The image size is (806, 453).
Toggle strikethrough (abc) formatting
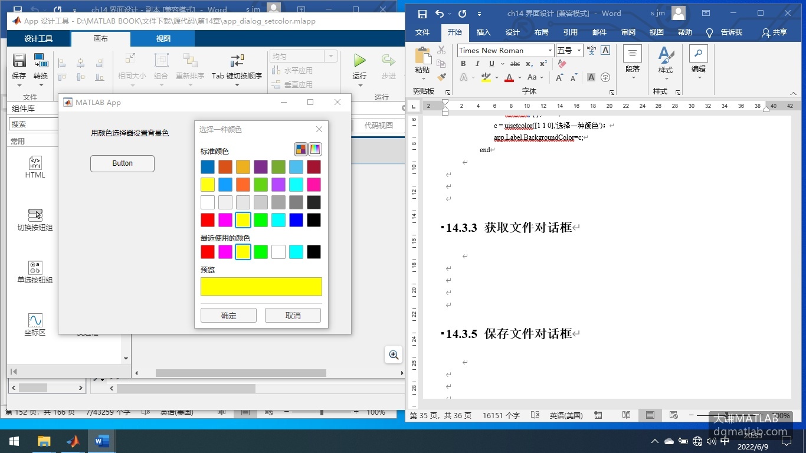(515, 64)
